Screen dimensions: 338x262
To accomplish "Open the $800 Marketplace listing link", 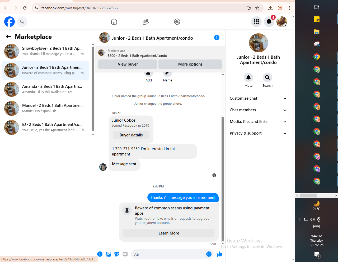I will coord(137,56).
